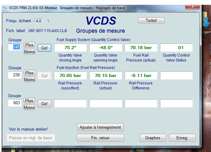211x152 pixels.
Task: Click Ajouter à l'enregistremt button
Action: pos(101,127)
